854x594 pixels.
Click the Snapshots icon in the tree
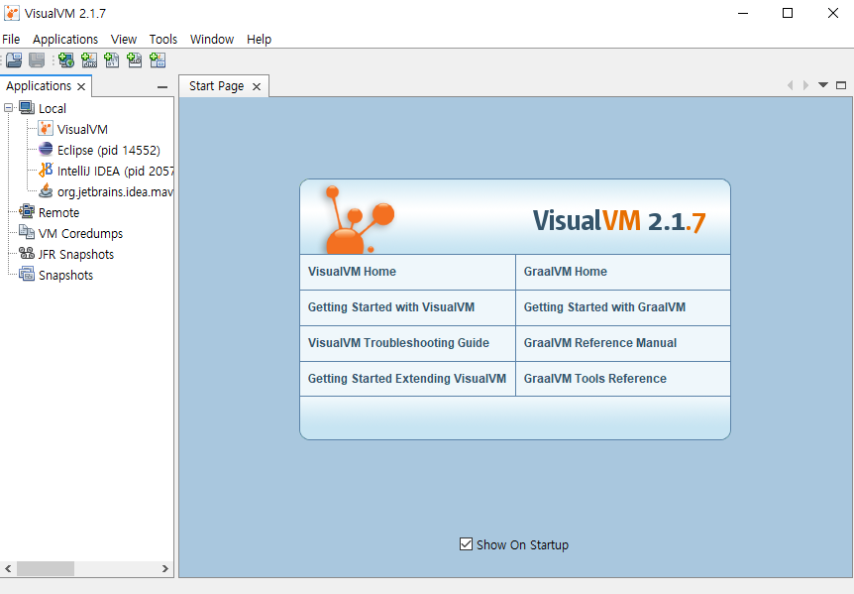point(27,274)
